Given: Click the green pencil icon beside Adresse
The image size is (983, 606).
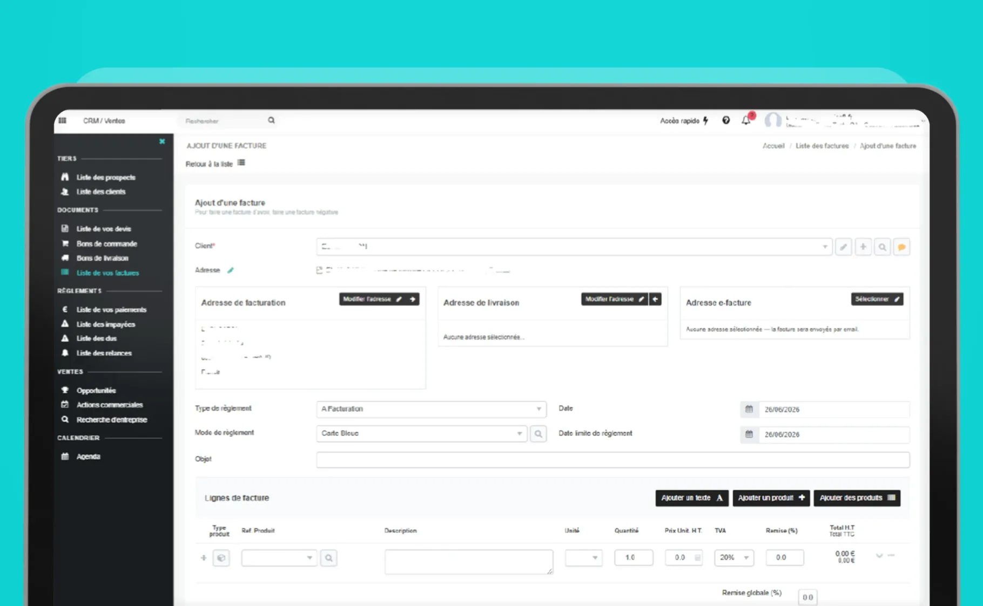Looking at the screenshot, I should [x=231, y=270].
